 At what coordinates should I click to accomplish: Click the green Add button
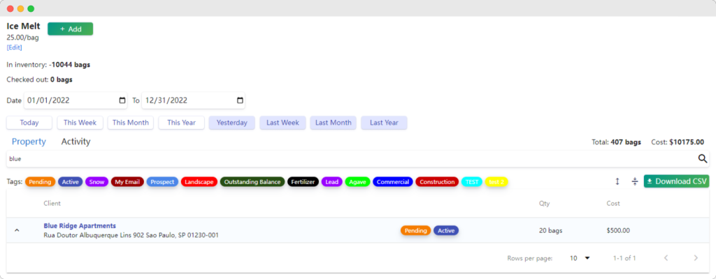pyautogui.click(x=70, y=29)
